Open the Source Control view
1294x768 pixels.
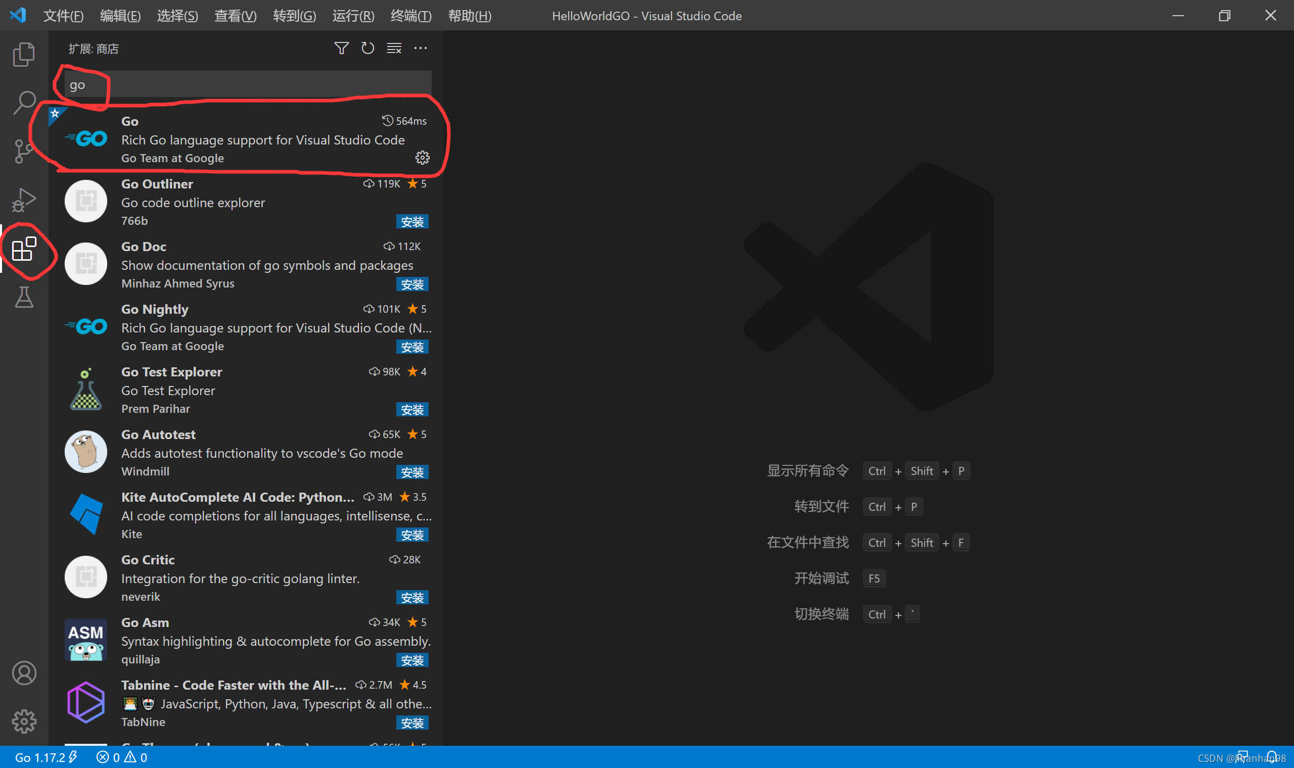coord(23,151)
